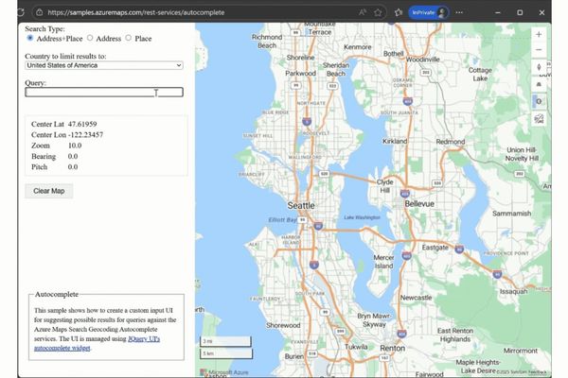
Task: Select the Address search type radio
Action: point(90,38)
